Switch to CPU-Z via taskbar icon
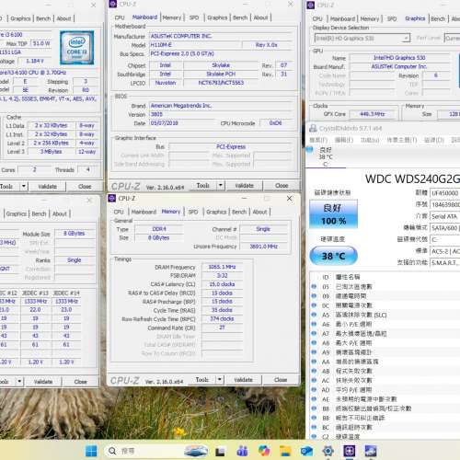The width and height of the screenshot is (460, 460). coord(350,451)
